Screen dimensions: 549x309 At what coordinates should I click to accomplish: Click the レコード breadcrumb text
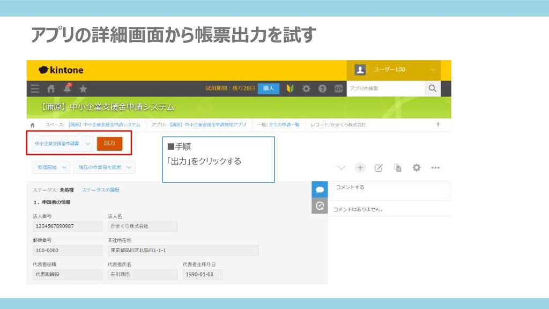click(338, 124)
